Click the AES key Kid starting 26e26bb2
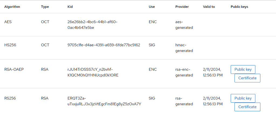 click(92, 25)
